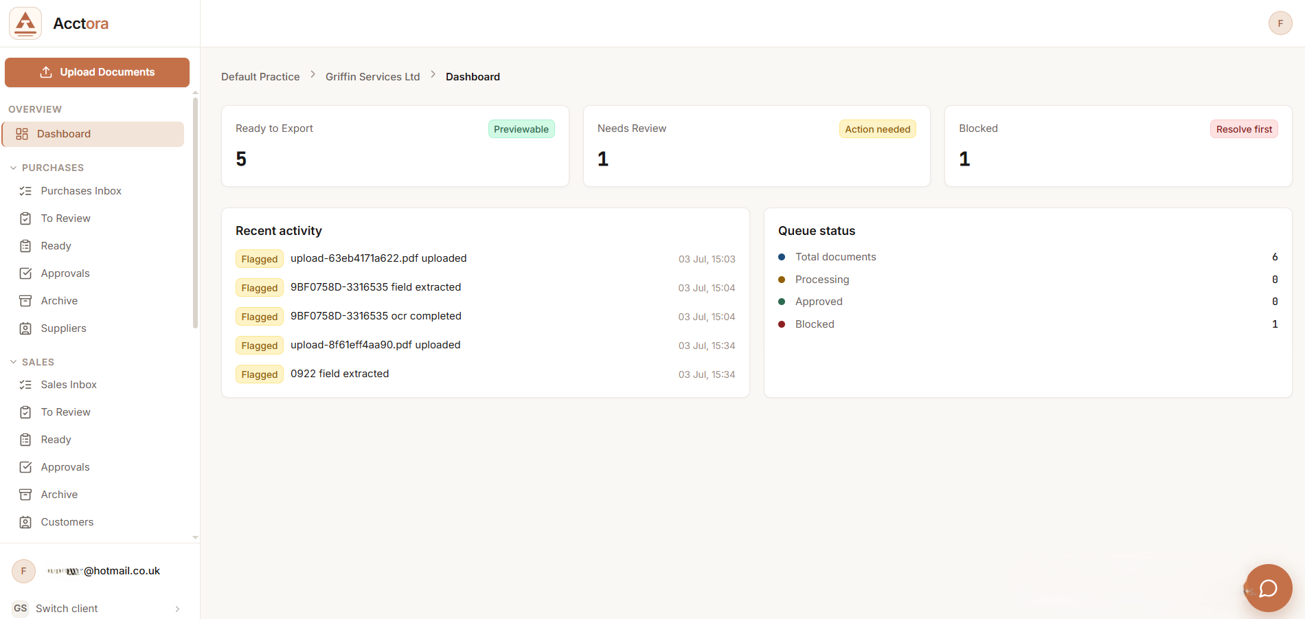Screen dimensions: 1305x619
Task: Click the Default Practice breadcrumb
Action: tap(260, 77)
